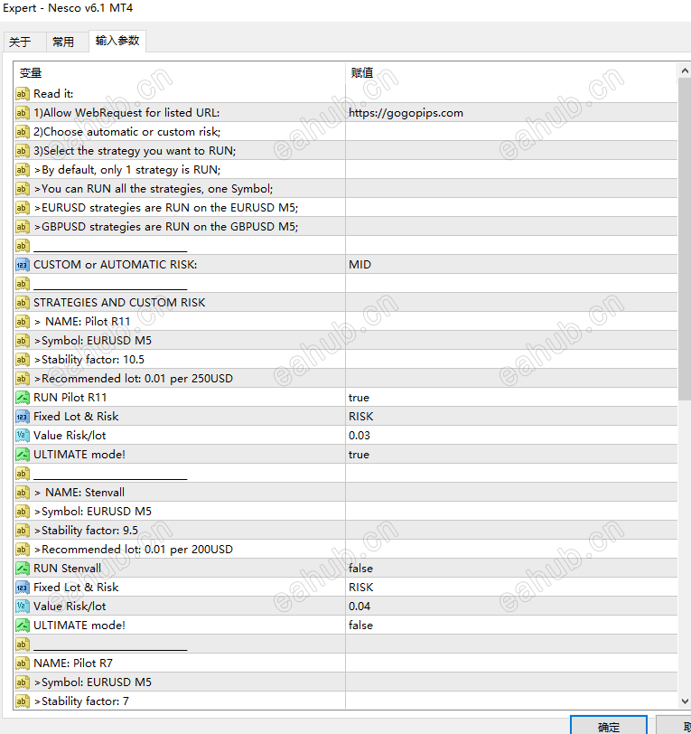Click the vertical scrollbar thumb
Viewport: 691px width, 734px height.
(x=685, y=239)
